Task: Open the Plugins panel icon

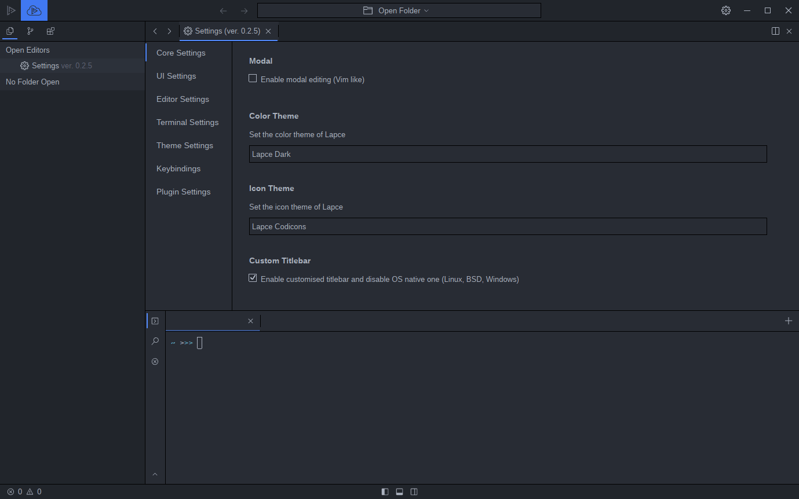Action: (x=50, y=31)
